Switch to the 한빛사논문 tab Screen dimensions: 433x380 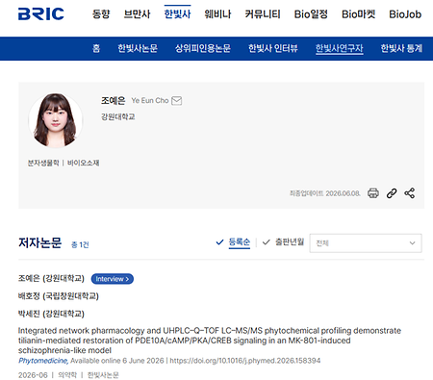[x=138, y=48]
